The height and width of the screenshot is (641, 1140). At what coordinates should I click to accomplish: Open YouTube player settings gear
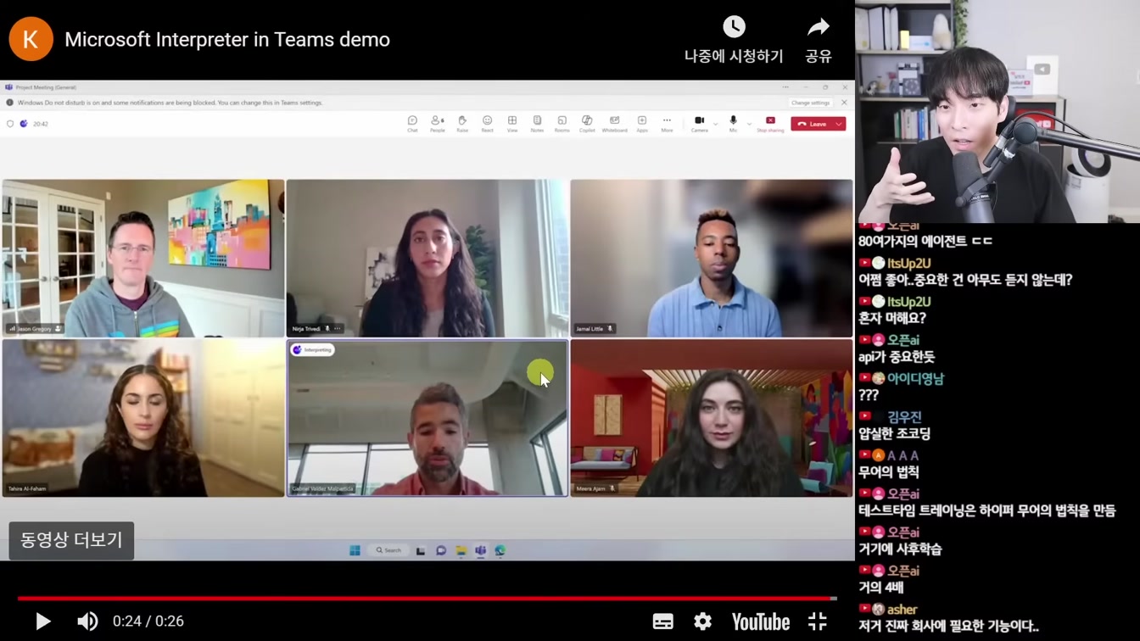tap(702, 621)
